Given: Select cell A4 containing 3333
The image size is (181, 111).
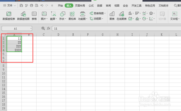Looking at the screenshot, I should click(14, 50).
